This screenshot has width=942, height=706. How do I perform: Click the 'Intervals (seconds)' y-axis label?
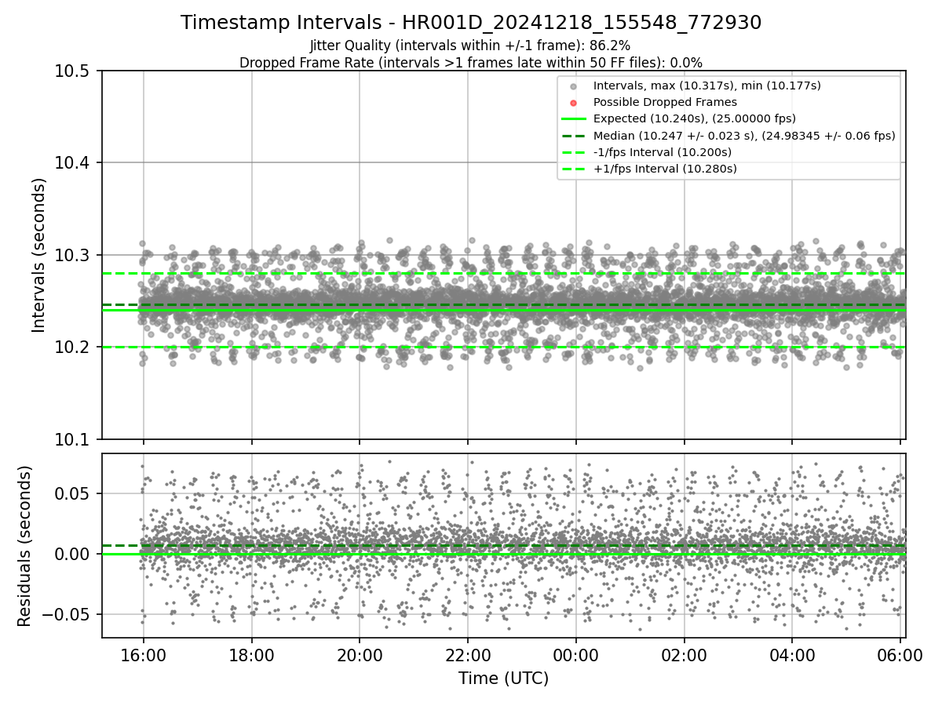coord(39,255)
